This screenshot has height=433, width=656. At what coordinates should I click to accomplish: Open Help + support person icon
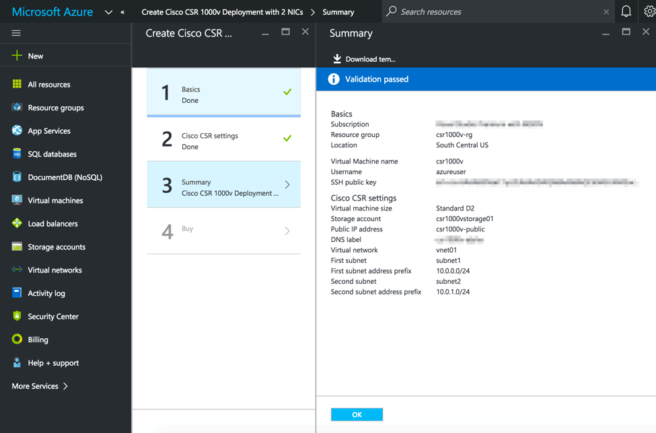click(x=17, y=362)
